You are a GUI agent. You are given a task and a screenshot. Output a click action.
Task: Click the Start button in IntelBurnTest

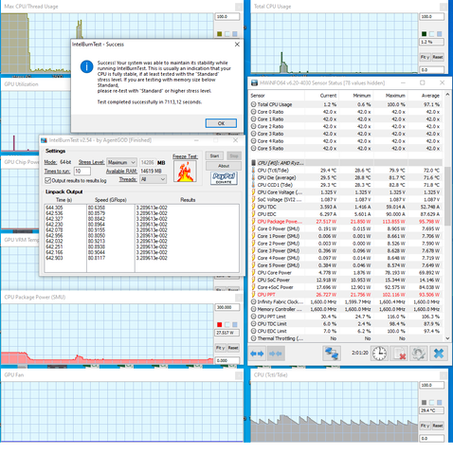pos(214,155)
